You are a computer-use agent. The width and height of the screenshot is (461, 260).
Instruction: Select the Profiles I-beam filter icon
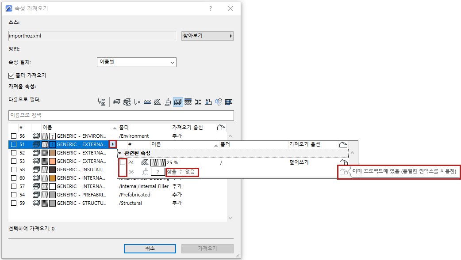coord(197,102)
